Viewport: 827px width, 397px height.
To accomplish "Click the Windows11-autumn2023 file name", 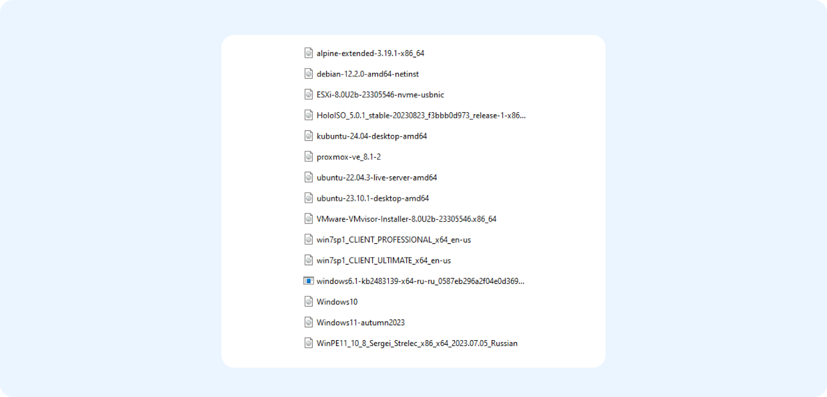I will (x=361, y=322).
